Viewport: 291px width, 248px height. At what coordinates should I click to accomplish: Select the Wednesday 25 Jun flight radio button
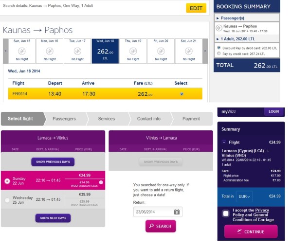7,200
